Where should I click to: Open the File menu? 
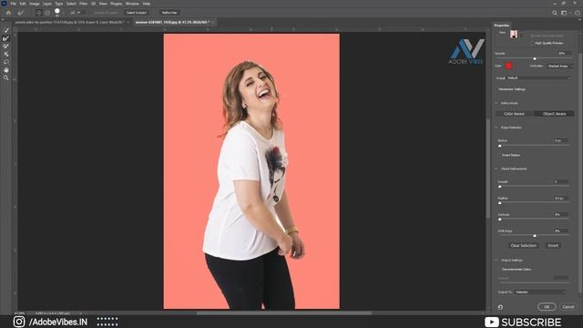pos(13,4)
